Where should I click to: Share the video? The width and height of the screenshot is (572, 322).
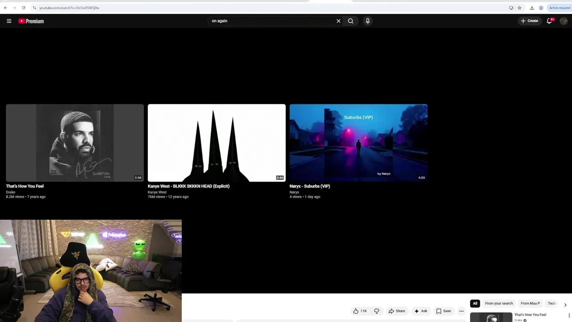397,311
